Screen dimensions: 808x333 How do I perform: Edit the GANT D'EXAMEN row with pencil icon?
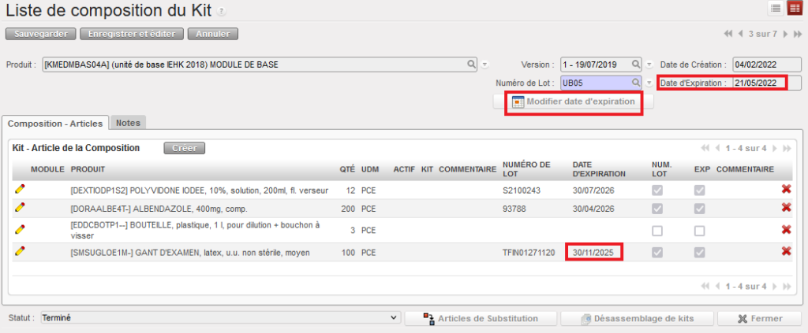(20, 251)
